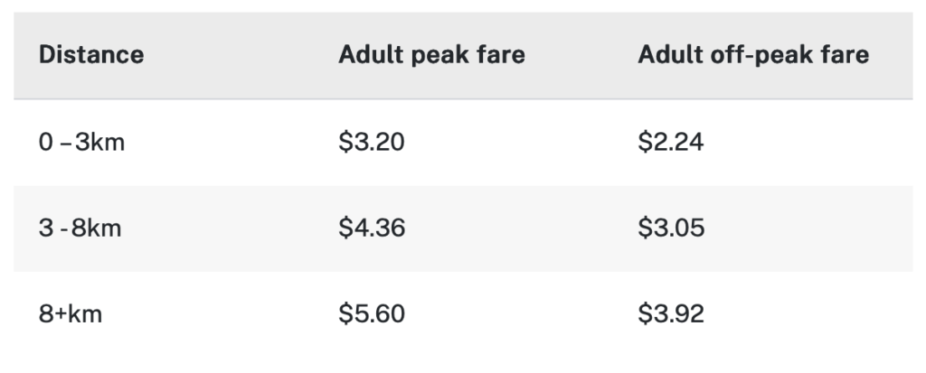This screenshot has height=373, width=926.
Task: Select the cheapest adult off-peak fare value
Action: click(671, 143)
